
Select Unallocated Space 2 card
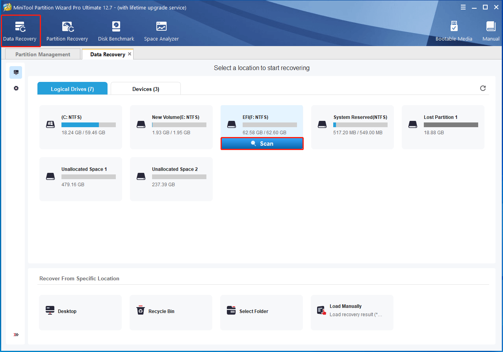point(171,179)
